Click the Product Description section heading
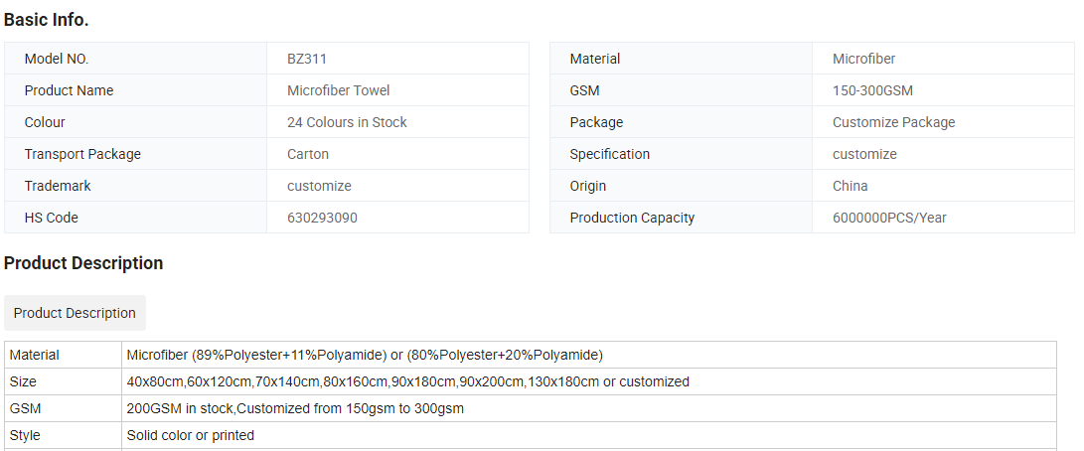 click(x=83, y=263)
